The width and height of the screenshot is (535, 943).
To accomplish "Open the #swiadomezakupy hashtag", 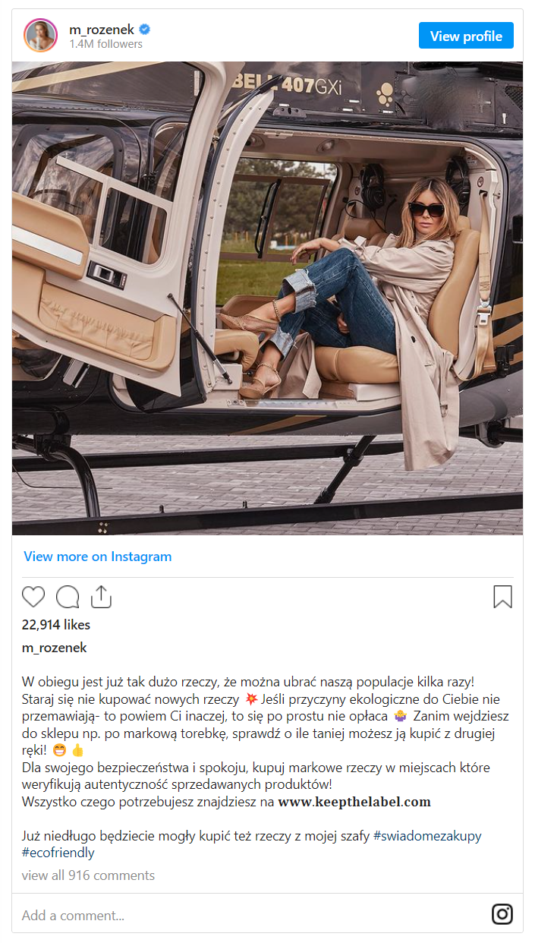I will point(427,836).
